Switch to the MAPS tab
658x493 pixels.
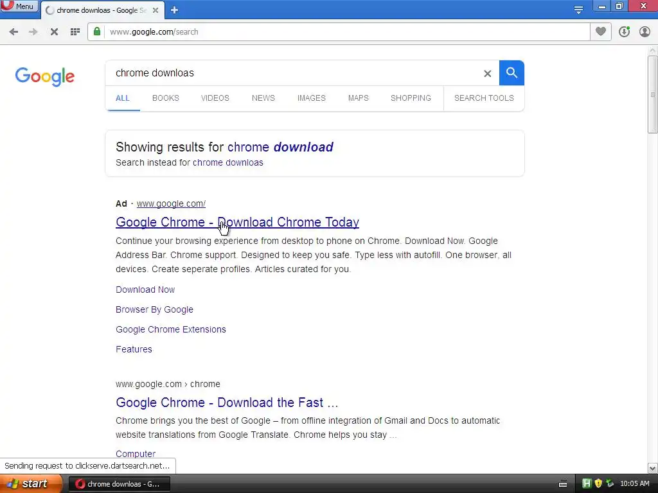pyautogui.click(x=359, y=98)
